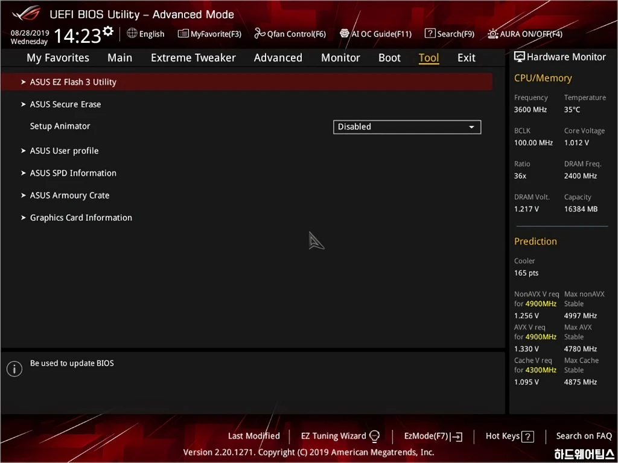Click the info icon in help panel
The width and height of the screenshot is (618, 463).
point(14,369)
